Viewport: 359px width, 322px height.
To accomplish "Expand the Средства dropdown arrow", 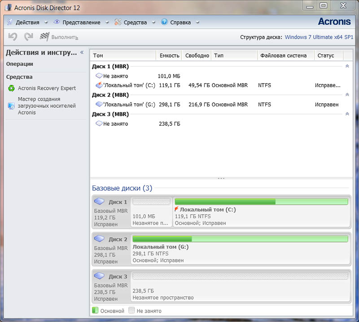I will point(153,22).
